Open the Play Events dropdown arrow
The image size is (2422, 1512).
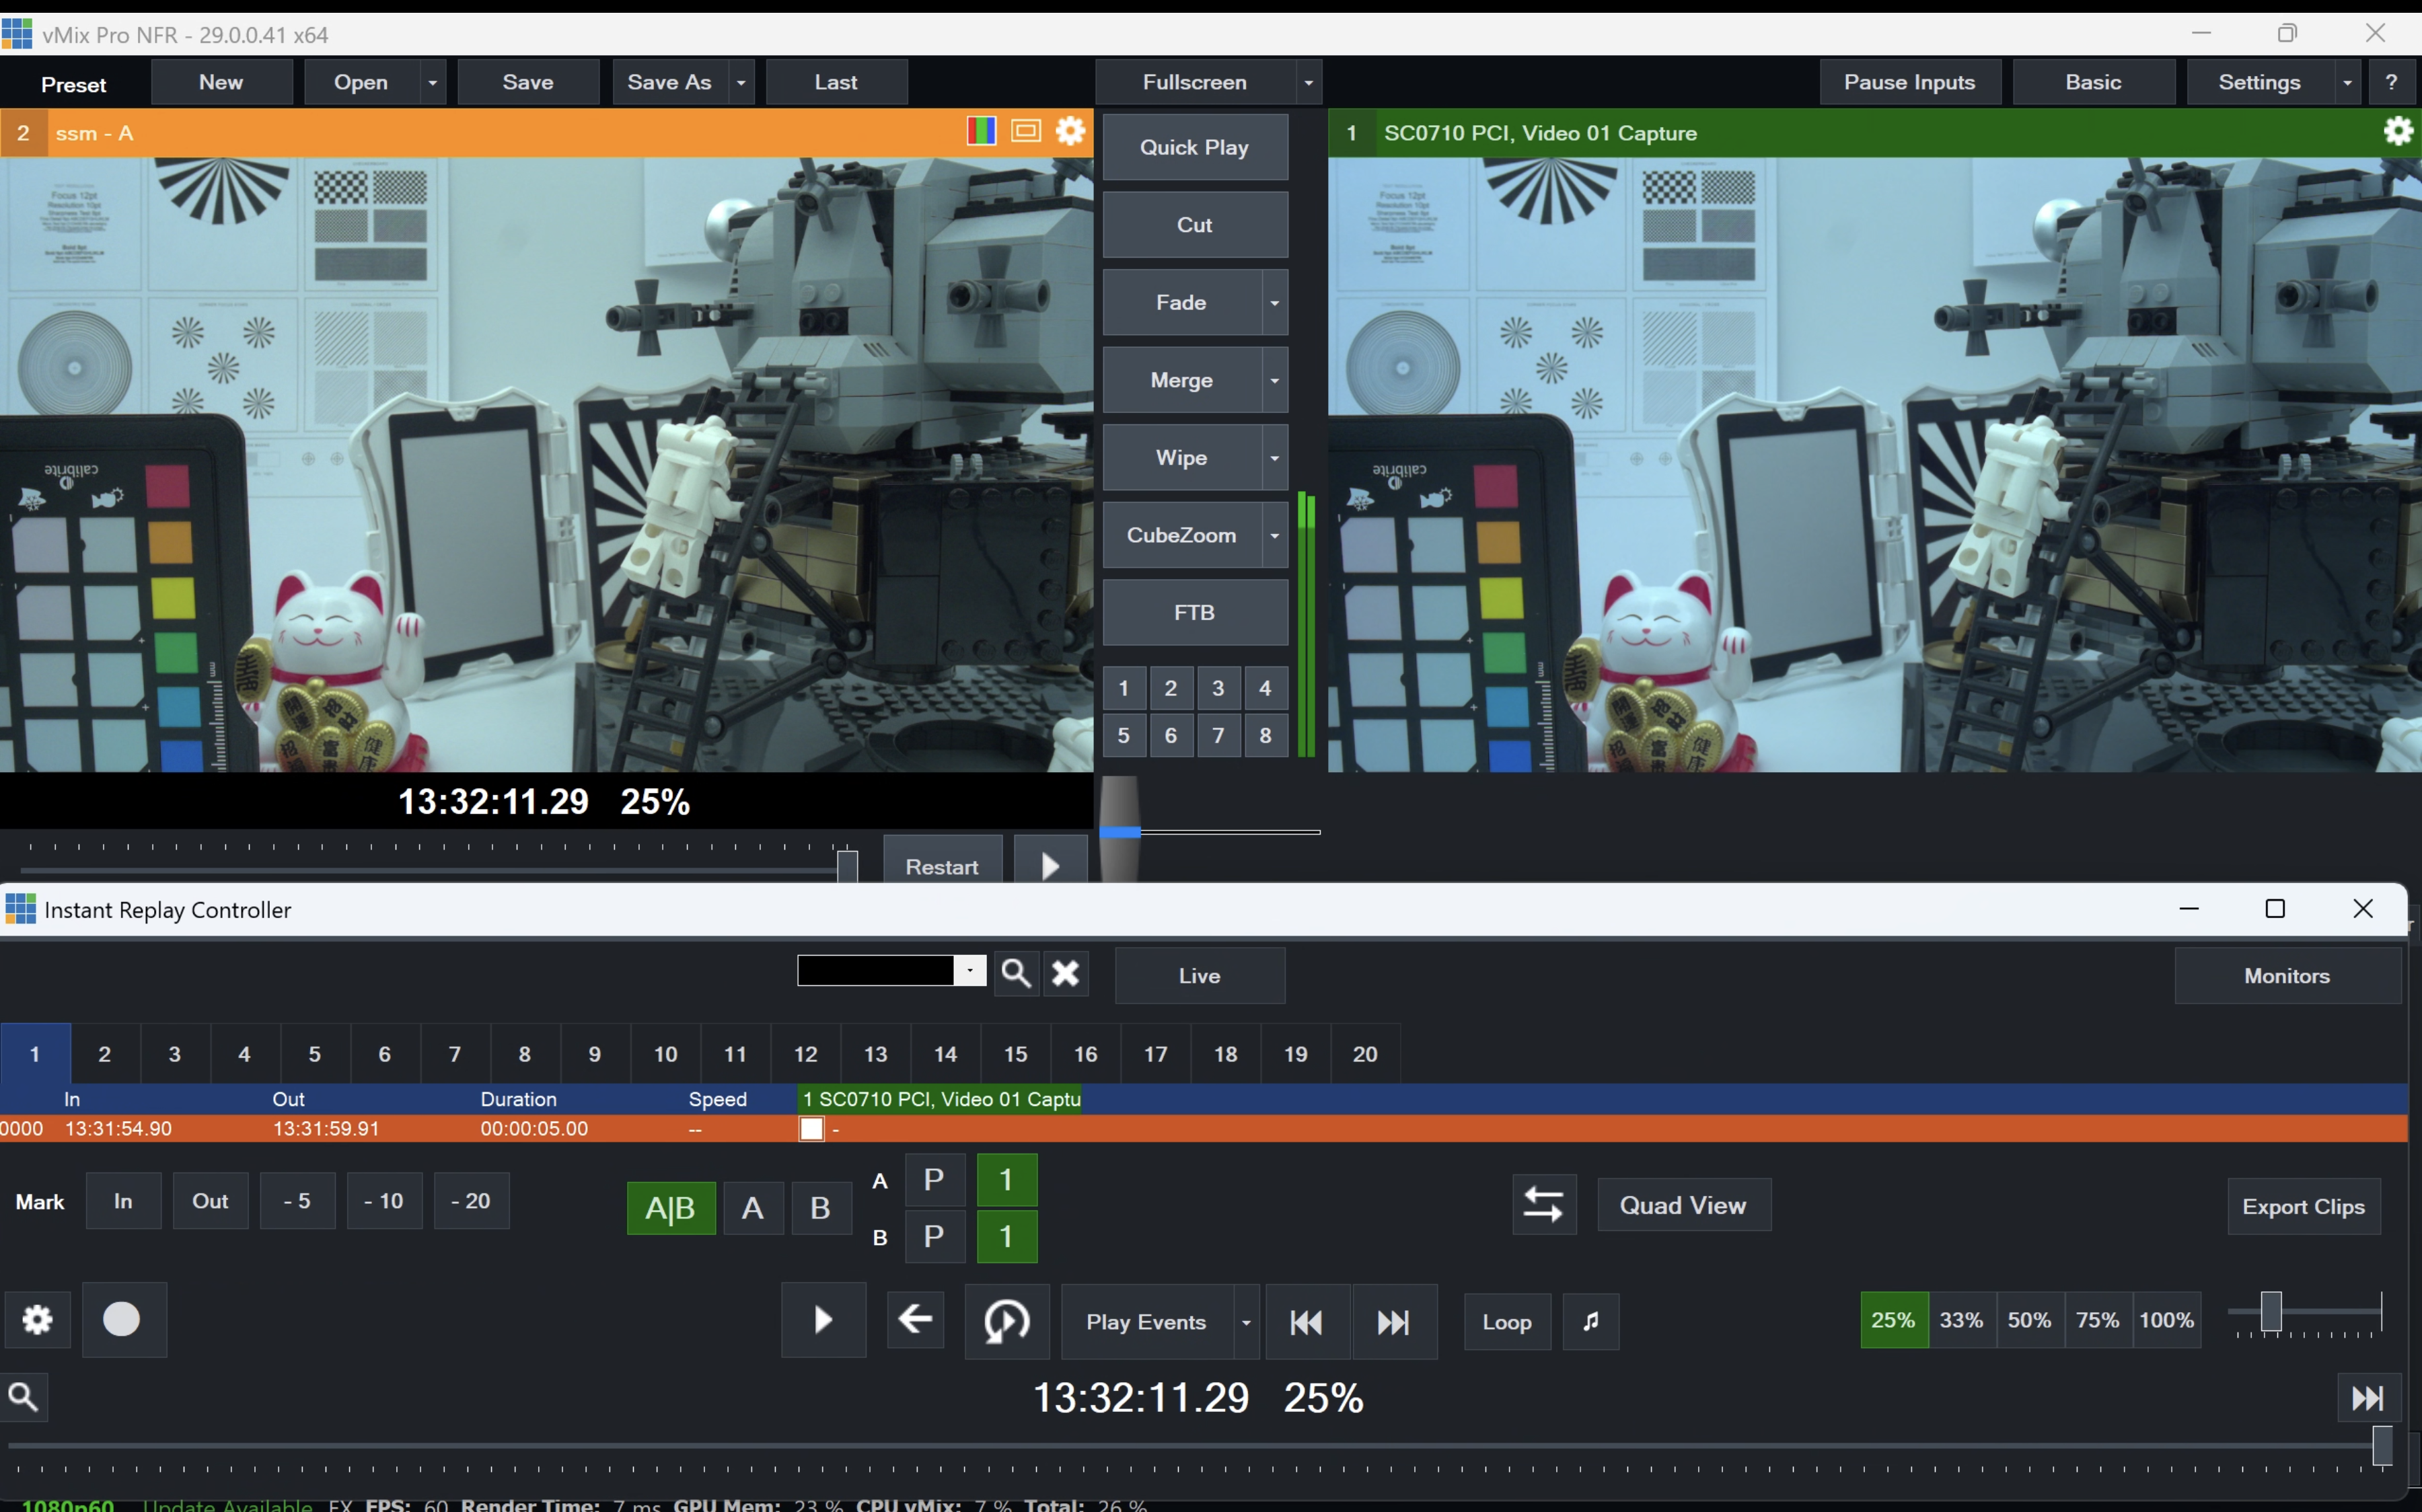1246,1321
